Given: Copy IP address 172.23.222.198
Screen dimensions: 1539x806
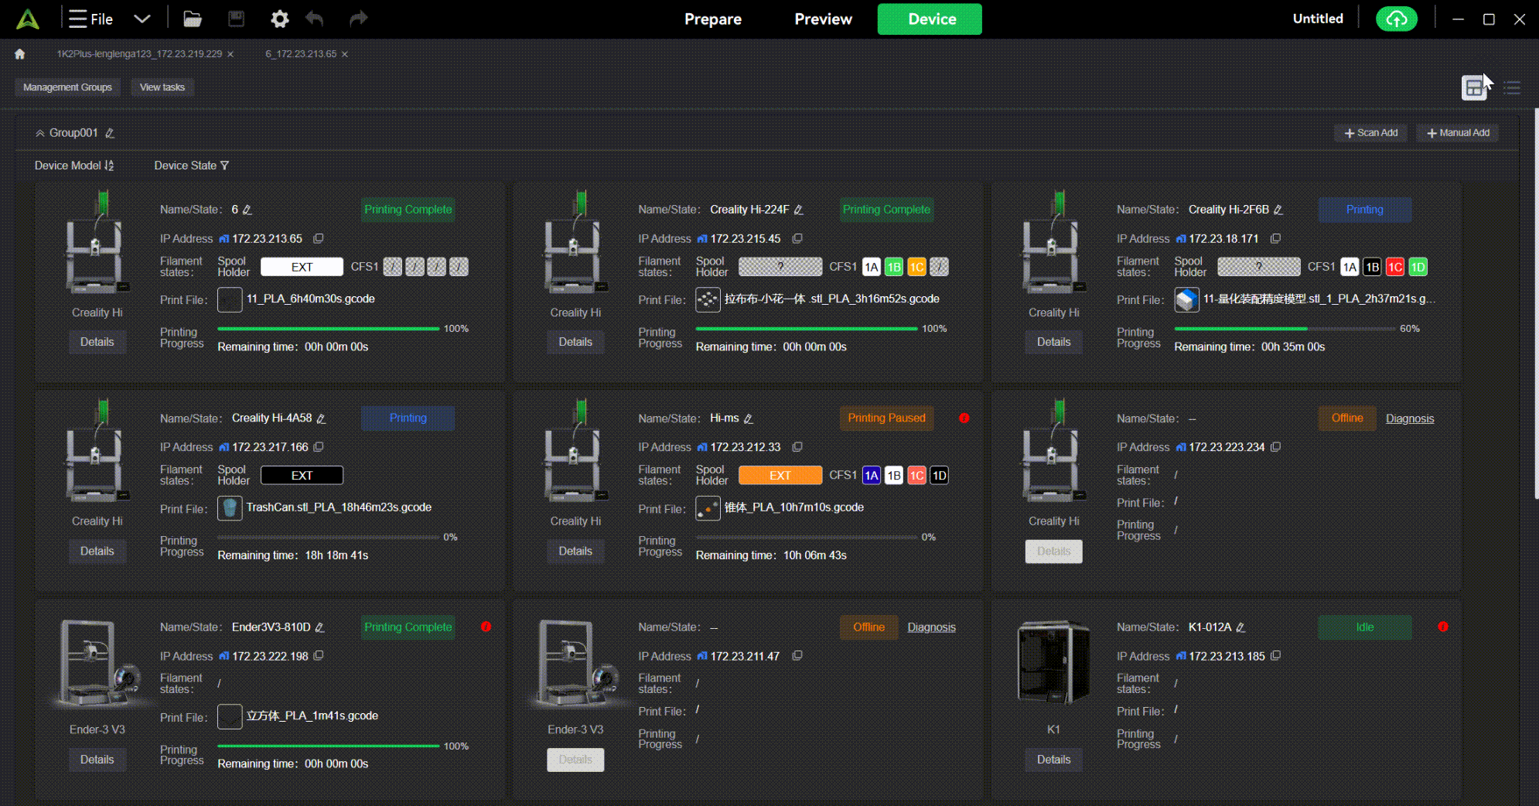Looking at the screenshot, I should [x=318, y=656].
